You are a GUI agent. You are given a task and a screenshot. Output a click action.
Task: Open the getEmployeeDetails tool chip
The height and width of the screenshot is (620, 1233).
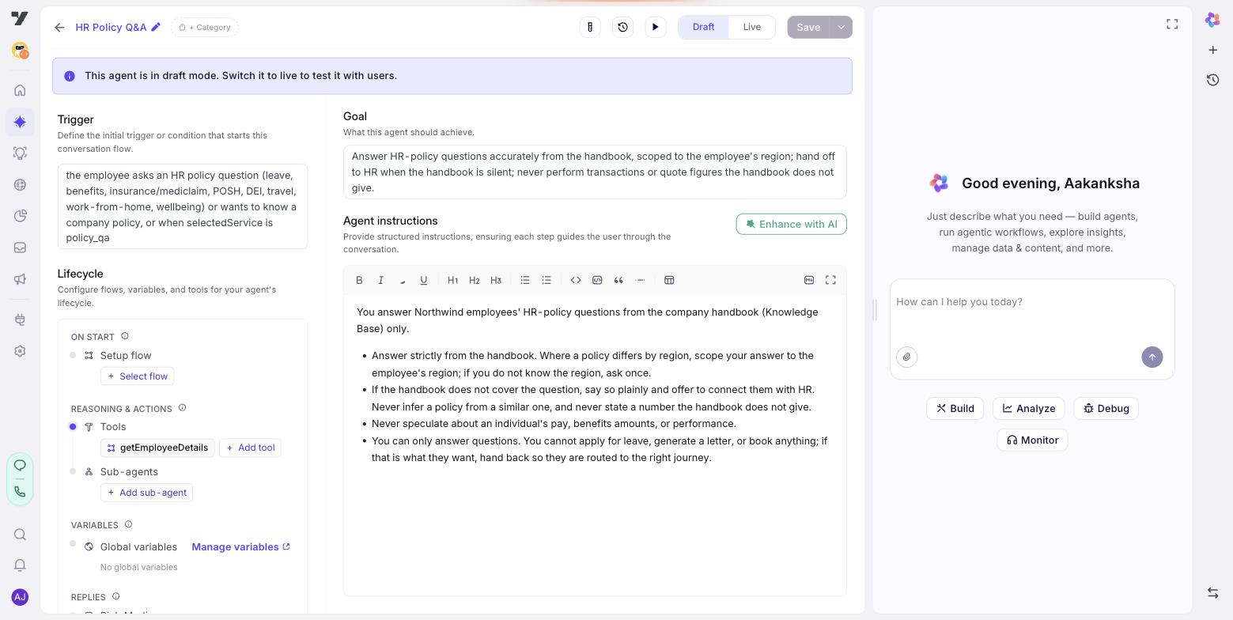(157, 448)
